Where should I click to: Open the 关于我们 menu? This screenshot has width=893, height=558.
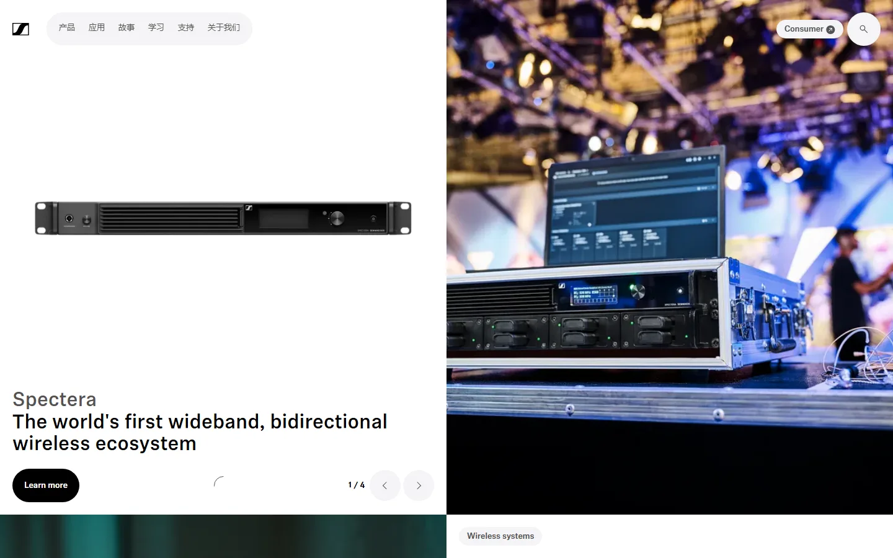[224, 28]
